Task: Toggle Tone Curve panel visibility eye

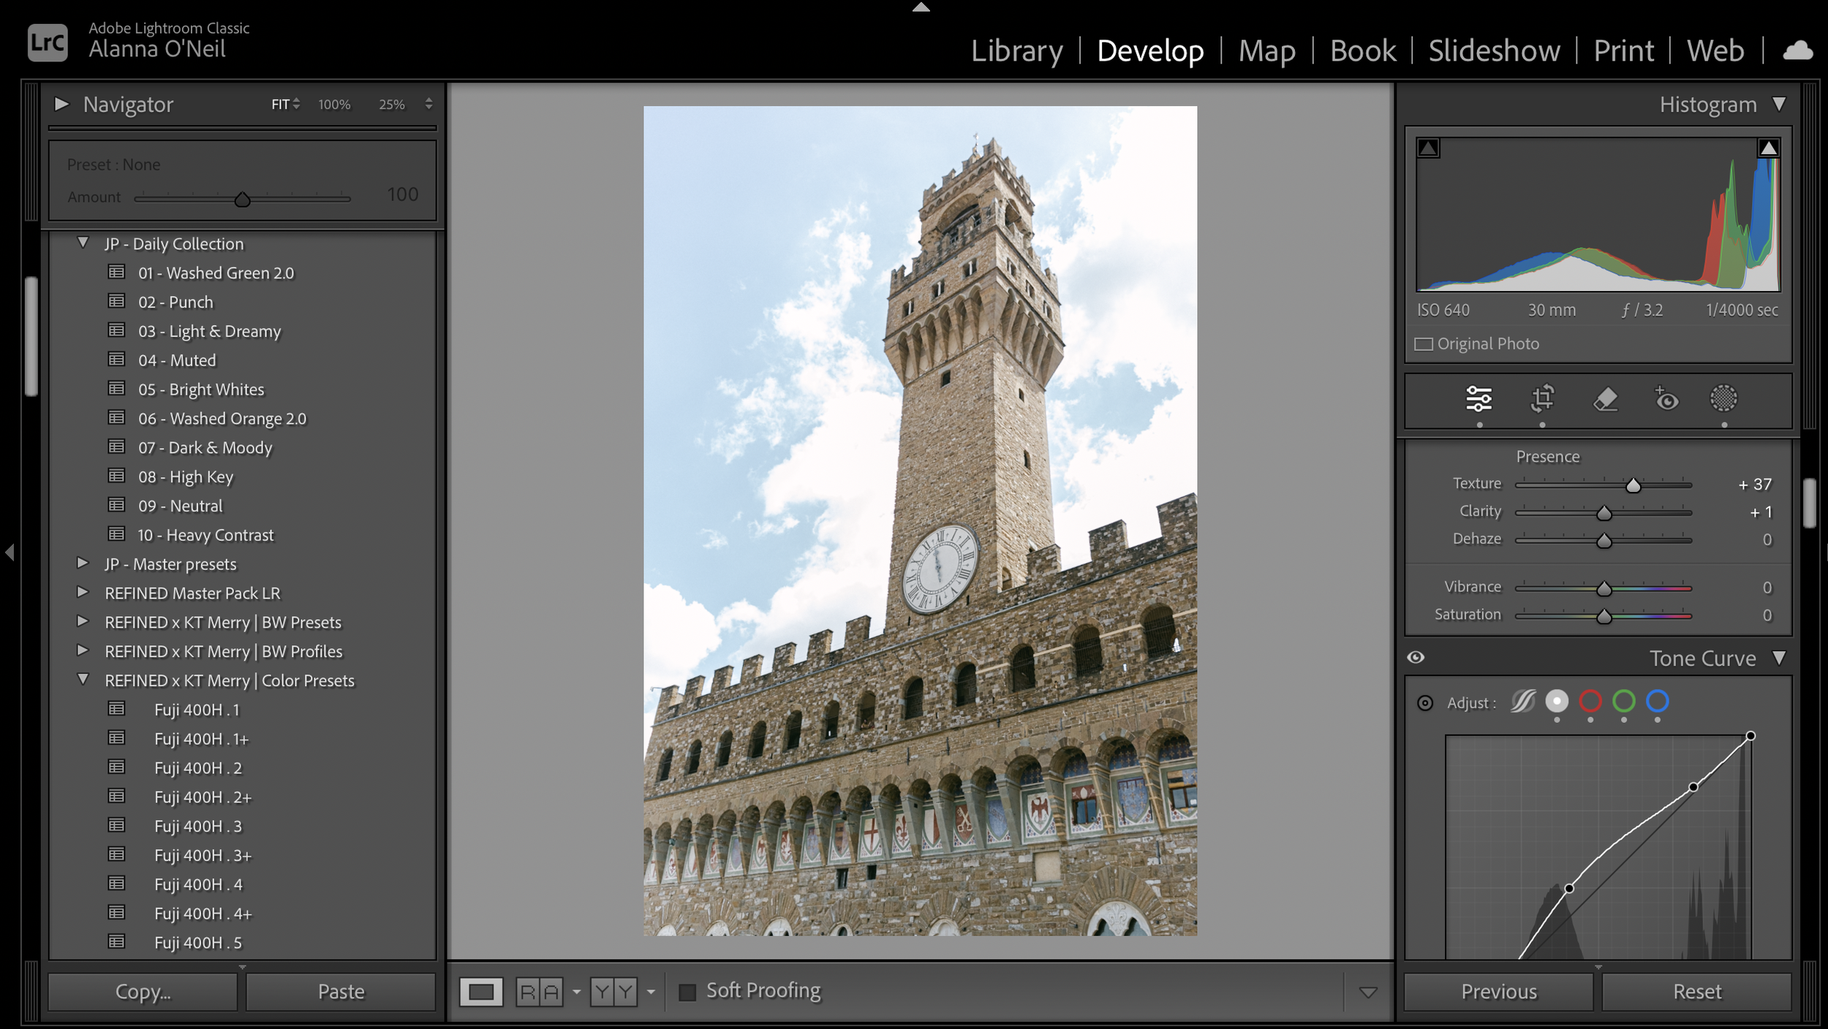Action: [x=1416, y=658]
